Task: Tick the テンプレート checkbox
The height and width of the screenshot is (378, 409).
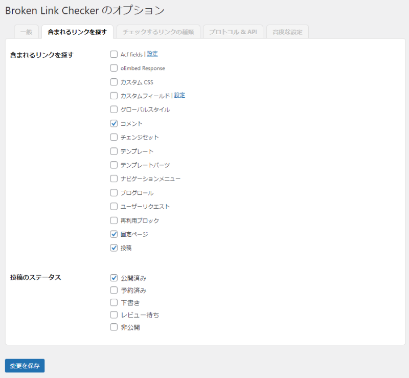Action: (113, 151)
